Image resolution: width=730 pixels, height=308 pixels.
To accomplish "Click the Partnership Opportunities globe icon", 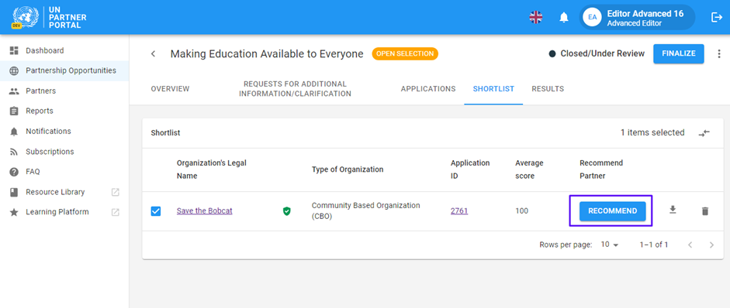I will pos(14,70).
